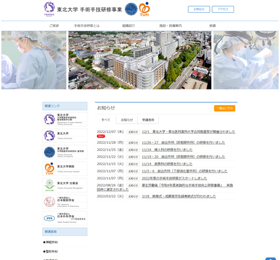This screenshot has width=280, height=260.
Task: Click the blue scroll-to-top arrow button
Action: [x=270, y=259]
